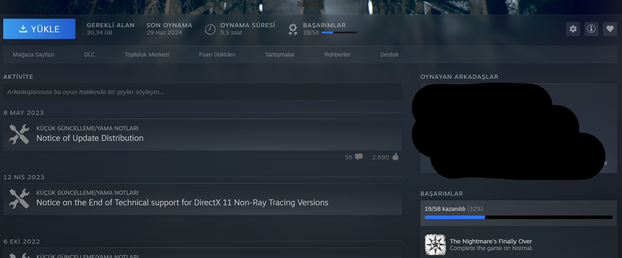The width and height of the screenshot is (622, 258).
Task: Open the DLC tab
Action: pos(89,54)
